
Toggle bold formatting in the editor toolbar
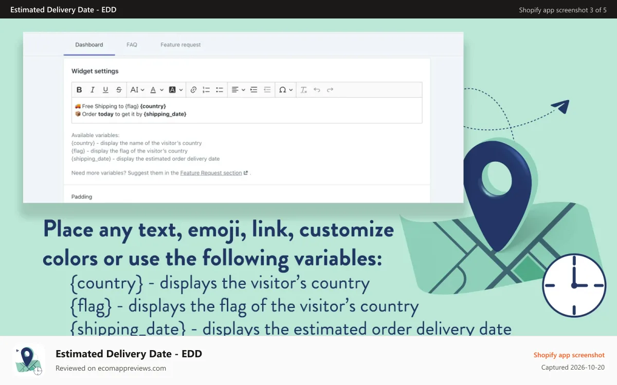79,90
